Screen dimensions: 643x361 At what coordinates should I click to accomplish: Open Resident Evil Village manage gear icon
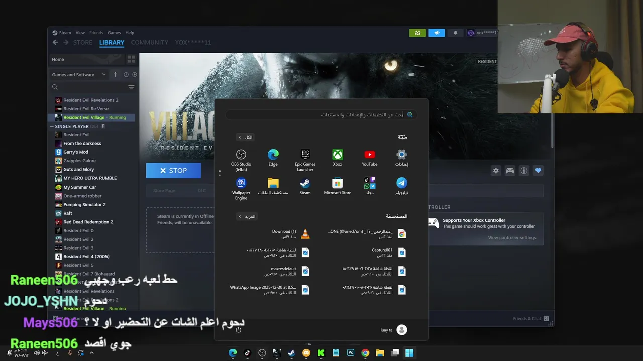[x=496, y=171]
